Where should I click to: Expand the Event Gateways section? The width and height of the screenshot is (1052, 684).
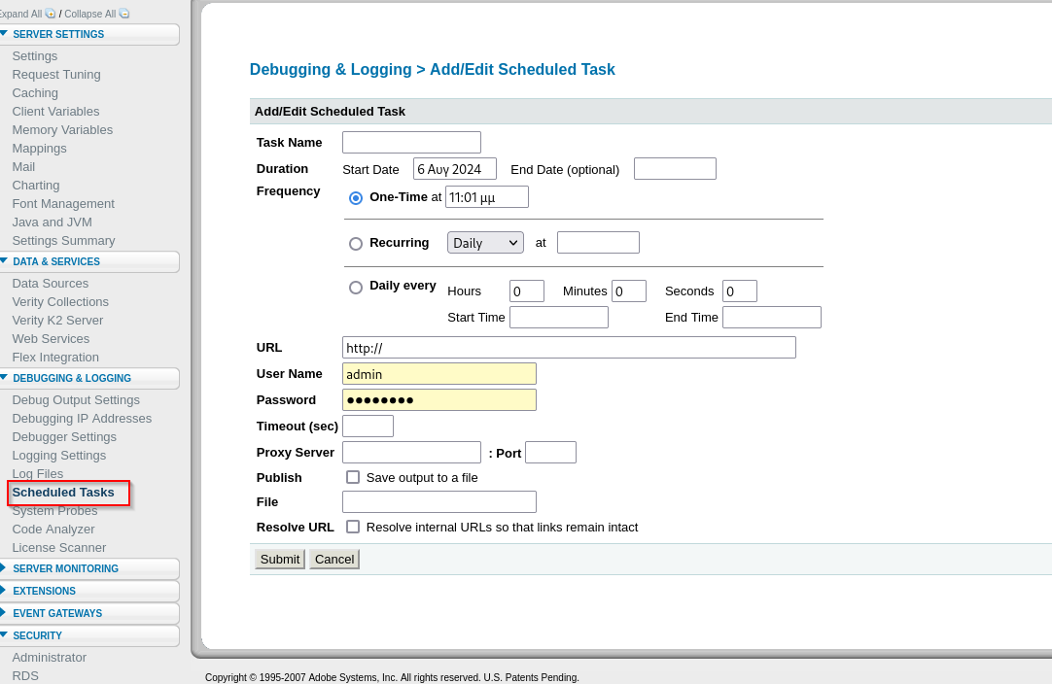tap(4, 613)
